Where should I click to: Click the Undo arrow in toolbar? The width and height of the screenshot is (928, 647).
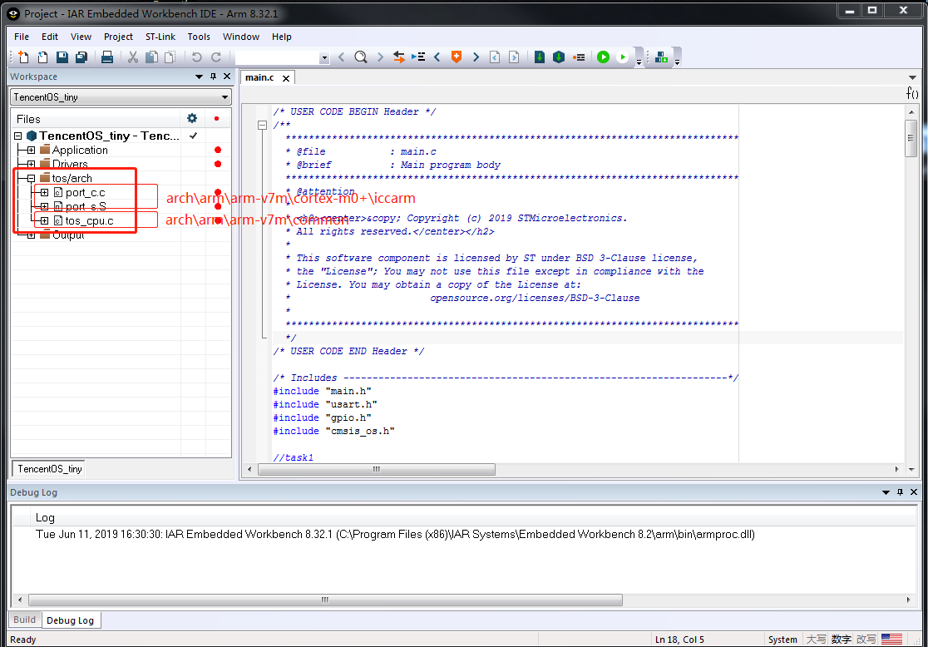[196, 57]
